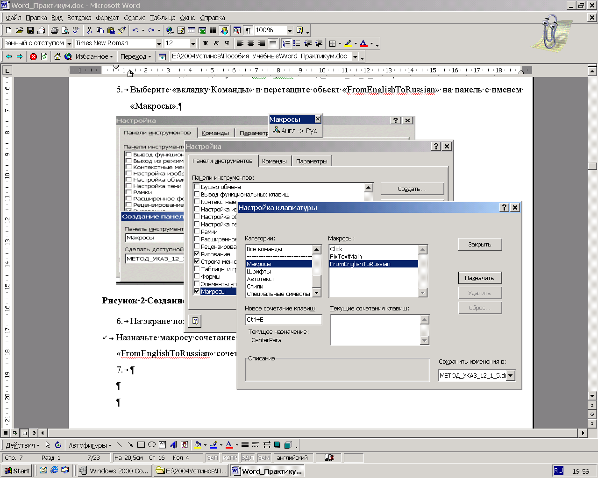Expand the Автофигуры menu

click(x=90, y=445)
